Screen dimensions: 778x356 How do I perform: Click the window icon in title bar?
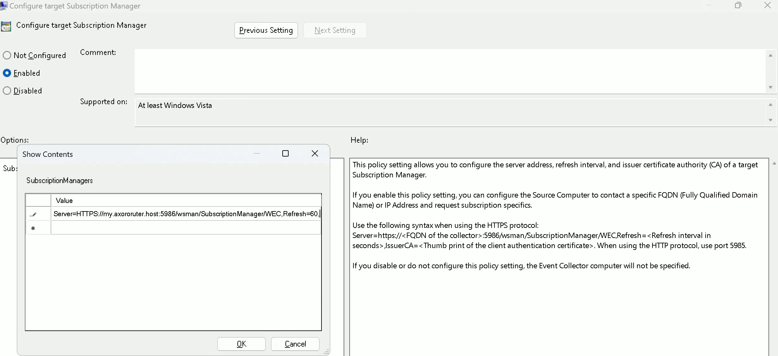tap(4, 6)
